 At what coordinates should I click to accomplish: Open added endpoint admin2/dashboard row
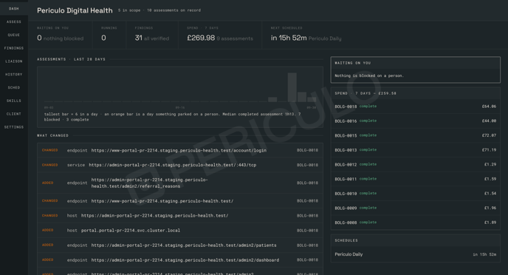tap(180, 260)
